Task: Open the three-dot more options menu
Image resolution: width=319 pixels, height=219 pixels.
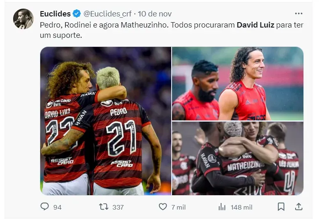Action: 298,14
